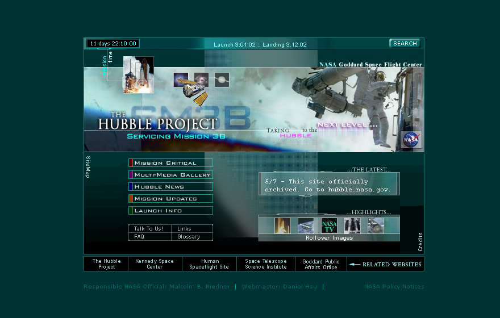Open Goddard Public Affairs Office link
The height and width of the screenshot is (318, 500).
click(x=321, y=264)
